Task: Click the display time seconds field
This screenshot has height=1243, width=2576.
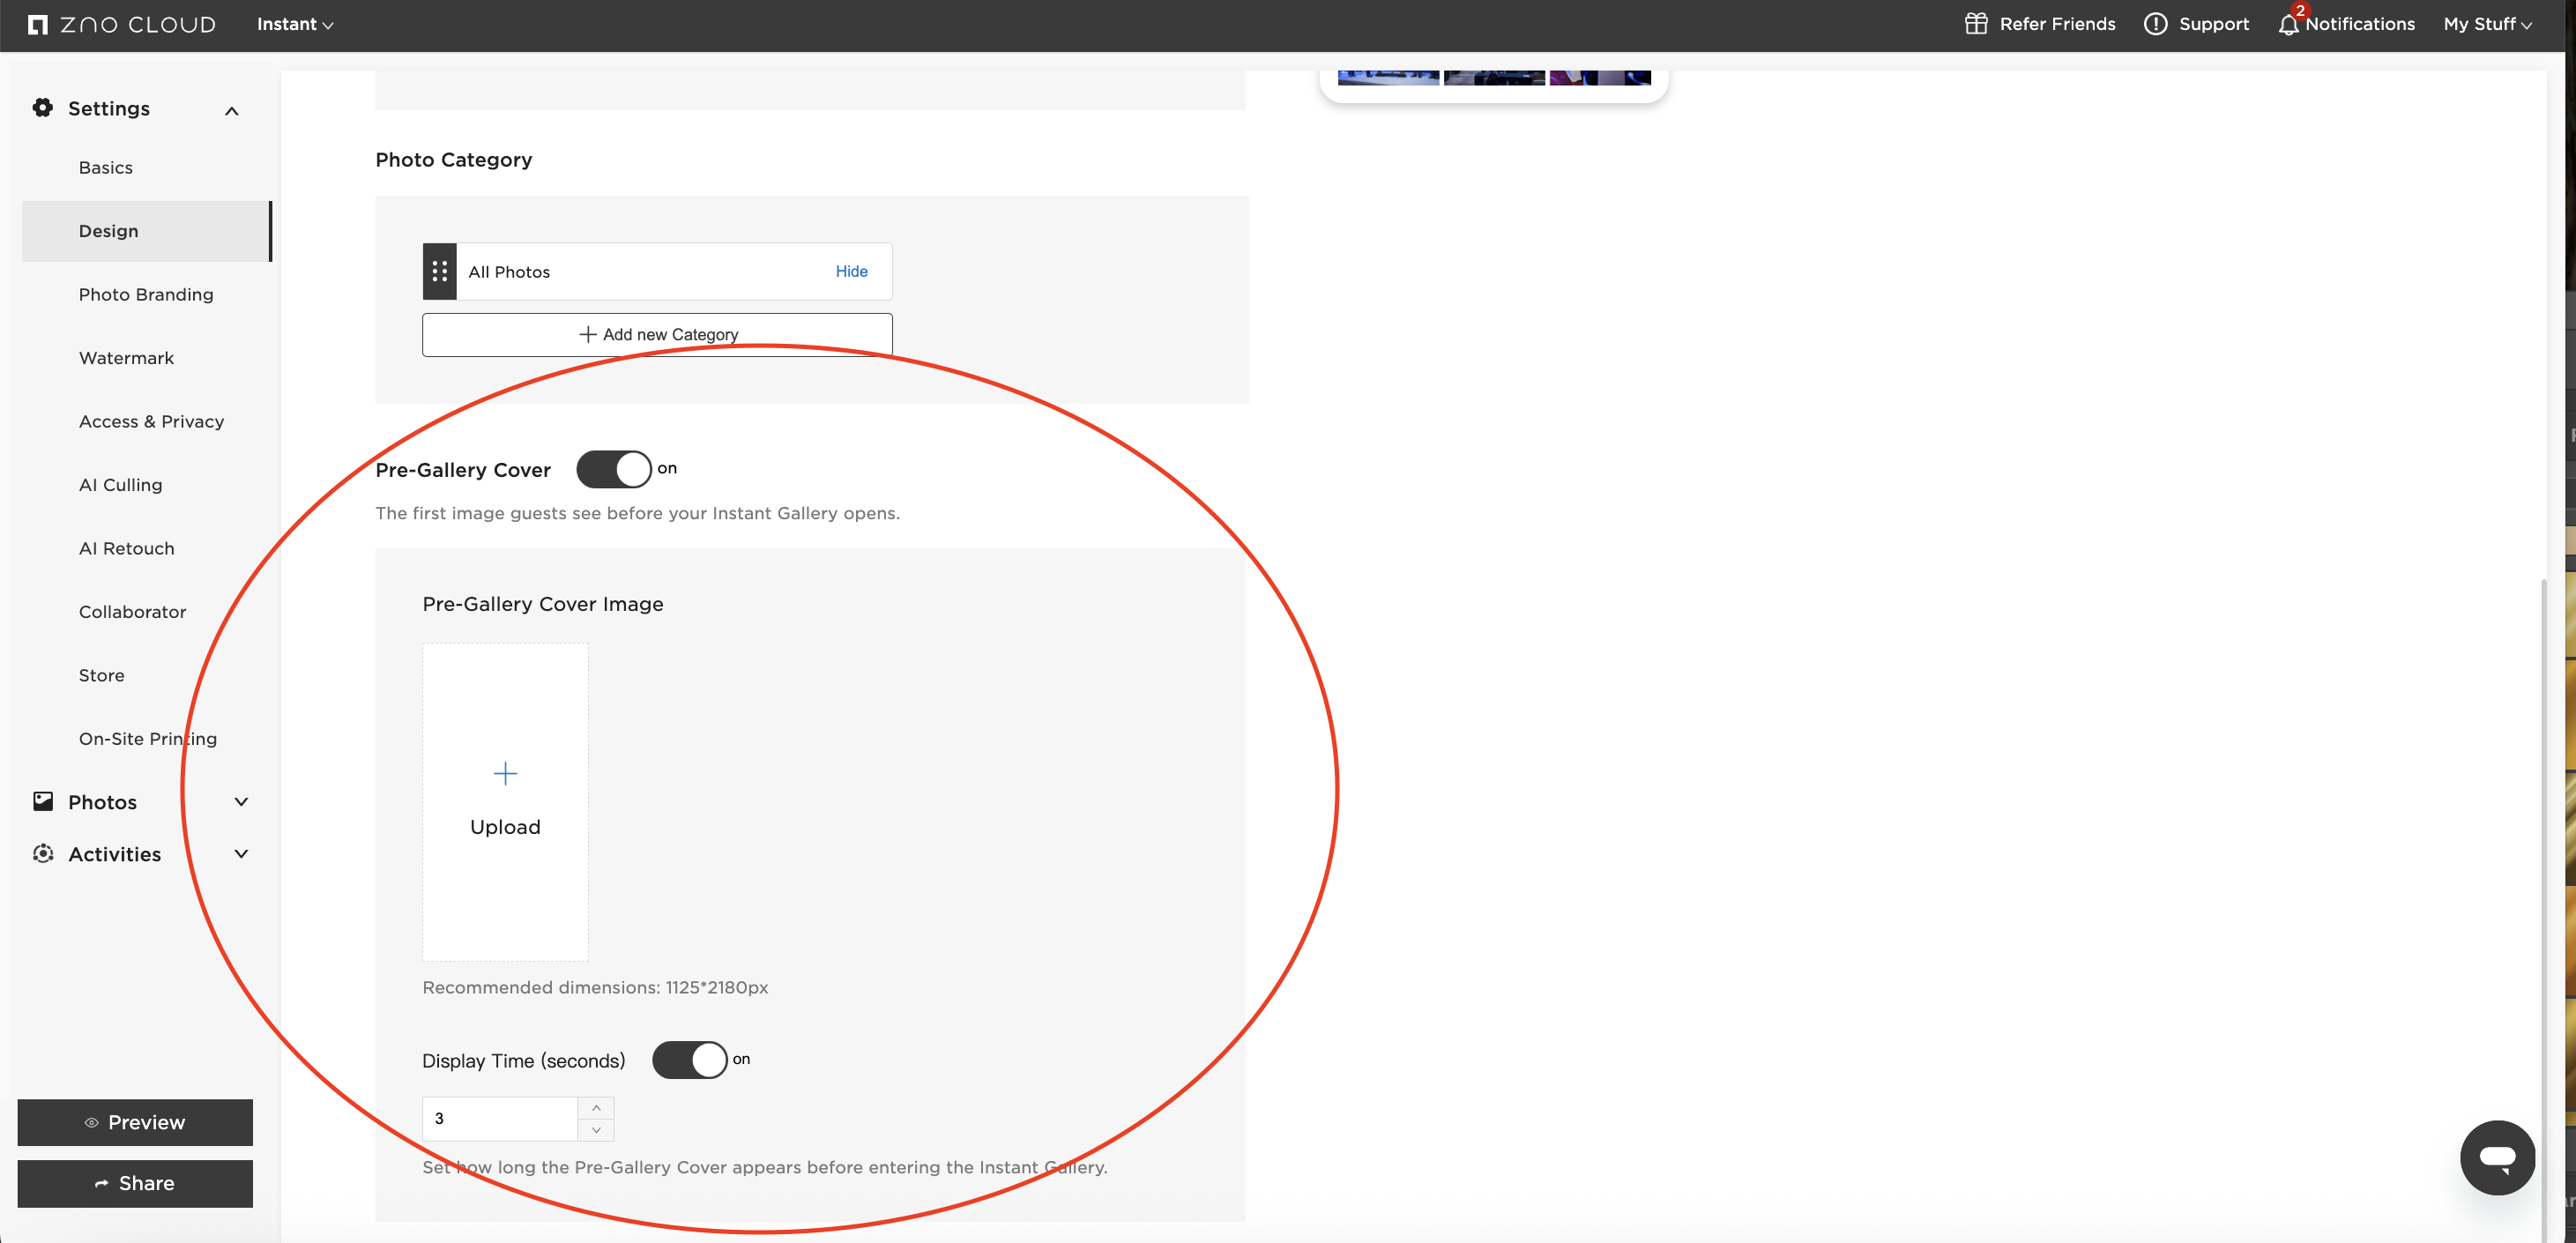Action: [499, 1119]
